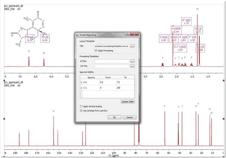The image size is (226, 158).
Task: Click the 13C File input field
Action: pyautogui.click(x=112, y=66)
